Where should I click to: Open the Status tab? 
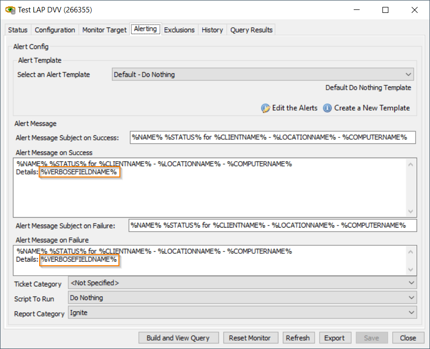[x=18, y=30]
